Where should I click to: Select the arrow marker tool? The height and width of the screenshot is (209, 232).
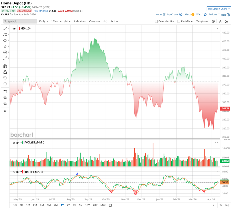point(5,46)
